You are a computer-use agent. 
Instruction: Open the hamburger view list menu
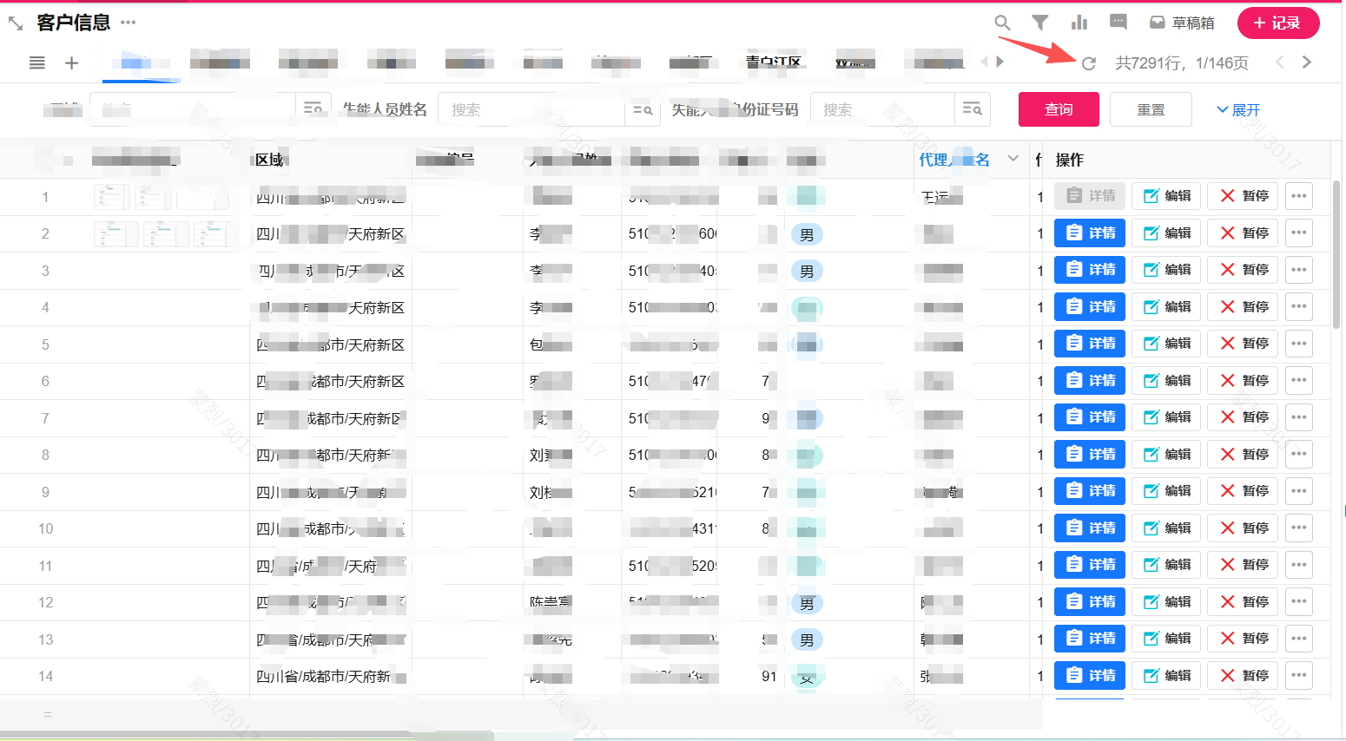point(37,62)
